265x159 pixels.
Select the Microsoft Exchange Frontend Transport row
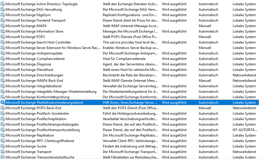pos(36,20)
